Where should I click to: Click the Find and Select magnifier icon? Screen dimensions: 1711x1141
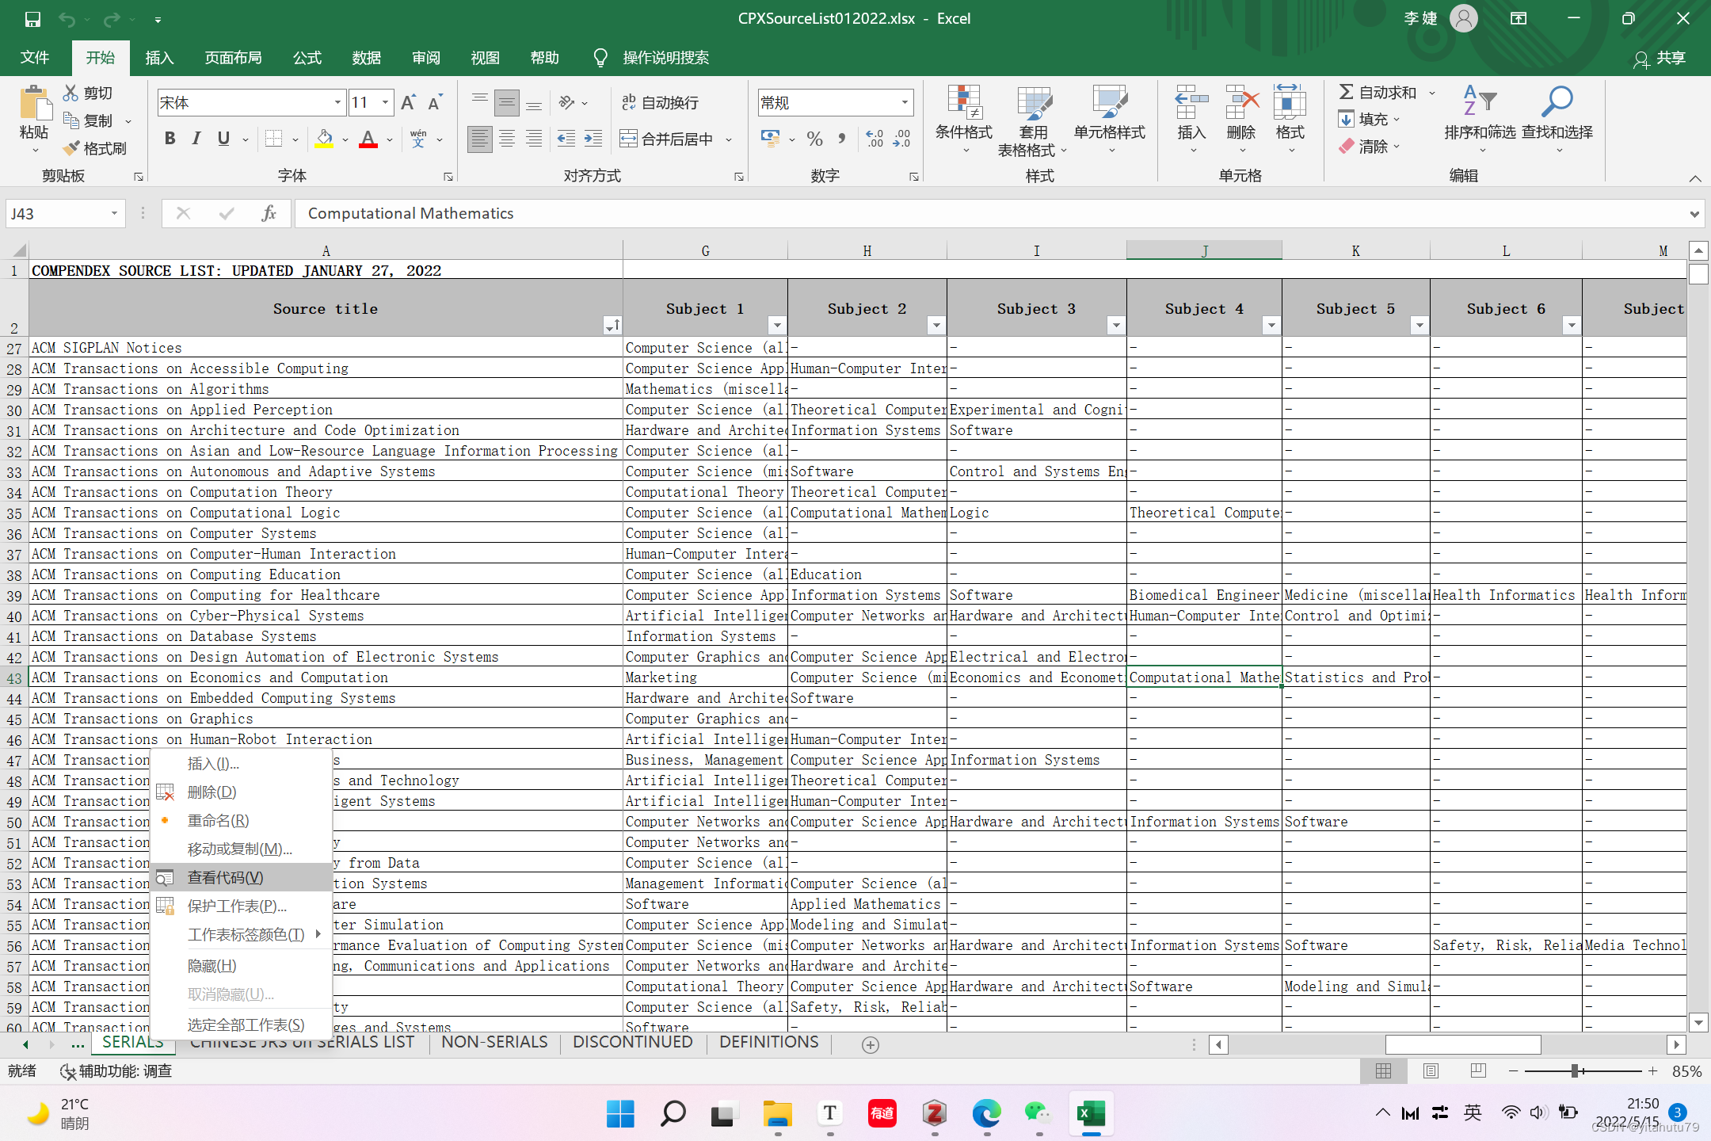point(1557,101)
